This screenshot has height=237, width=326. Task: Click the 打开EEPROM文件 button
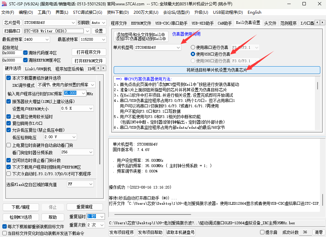click(89, 61)
